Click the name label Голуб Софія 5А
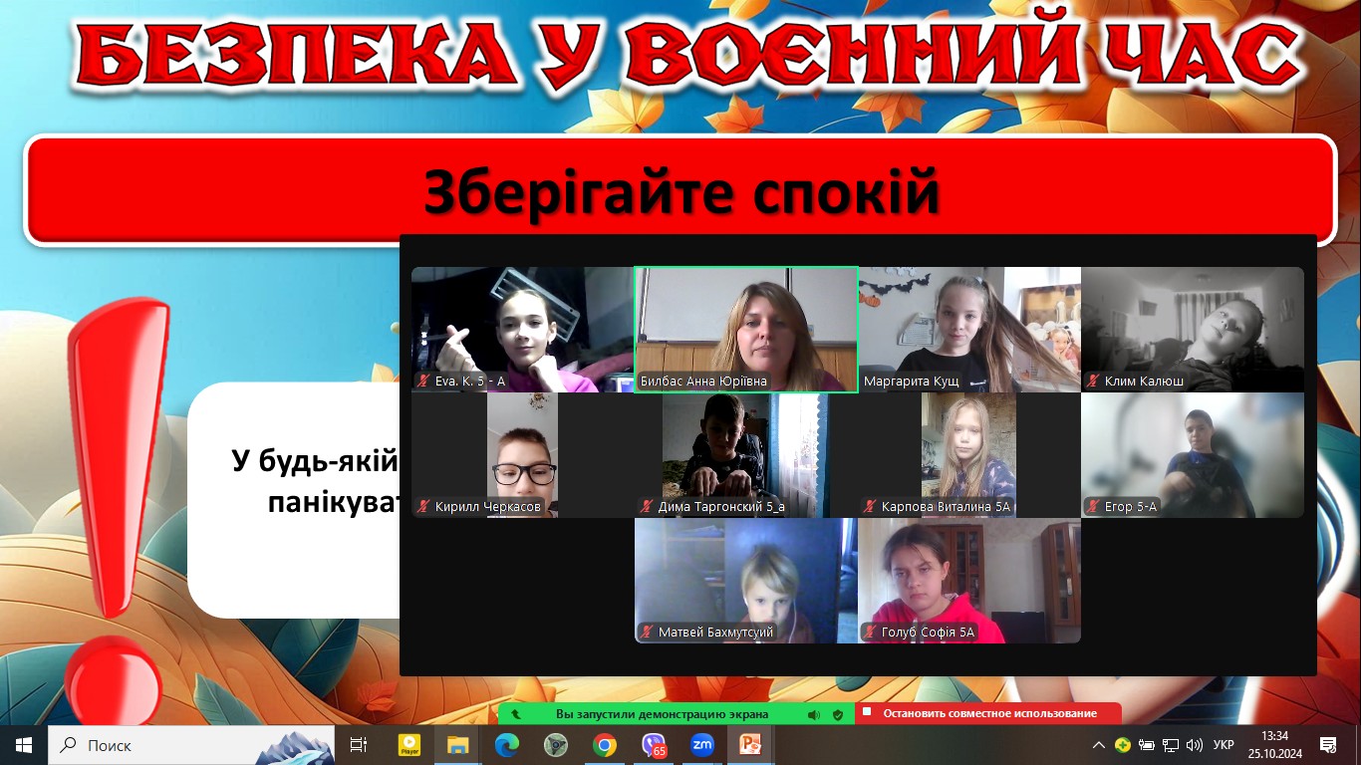The image size is (1361, 765). 929,633
